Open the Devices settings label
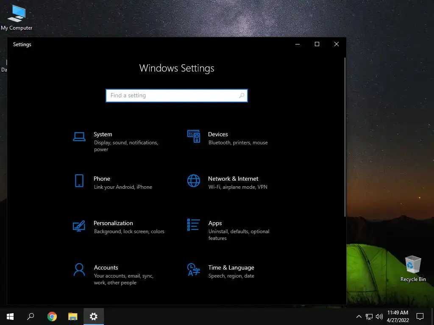This screenshot has height=325, width=434. coord(218,134)
